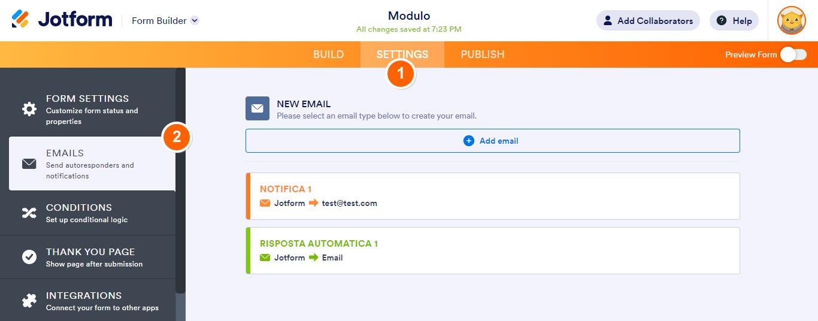This screenshot has height=321, width=818.
Task: Click the Conditions shuffle icon
Action: (x=29, y=213)
